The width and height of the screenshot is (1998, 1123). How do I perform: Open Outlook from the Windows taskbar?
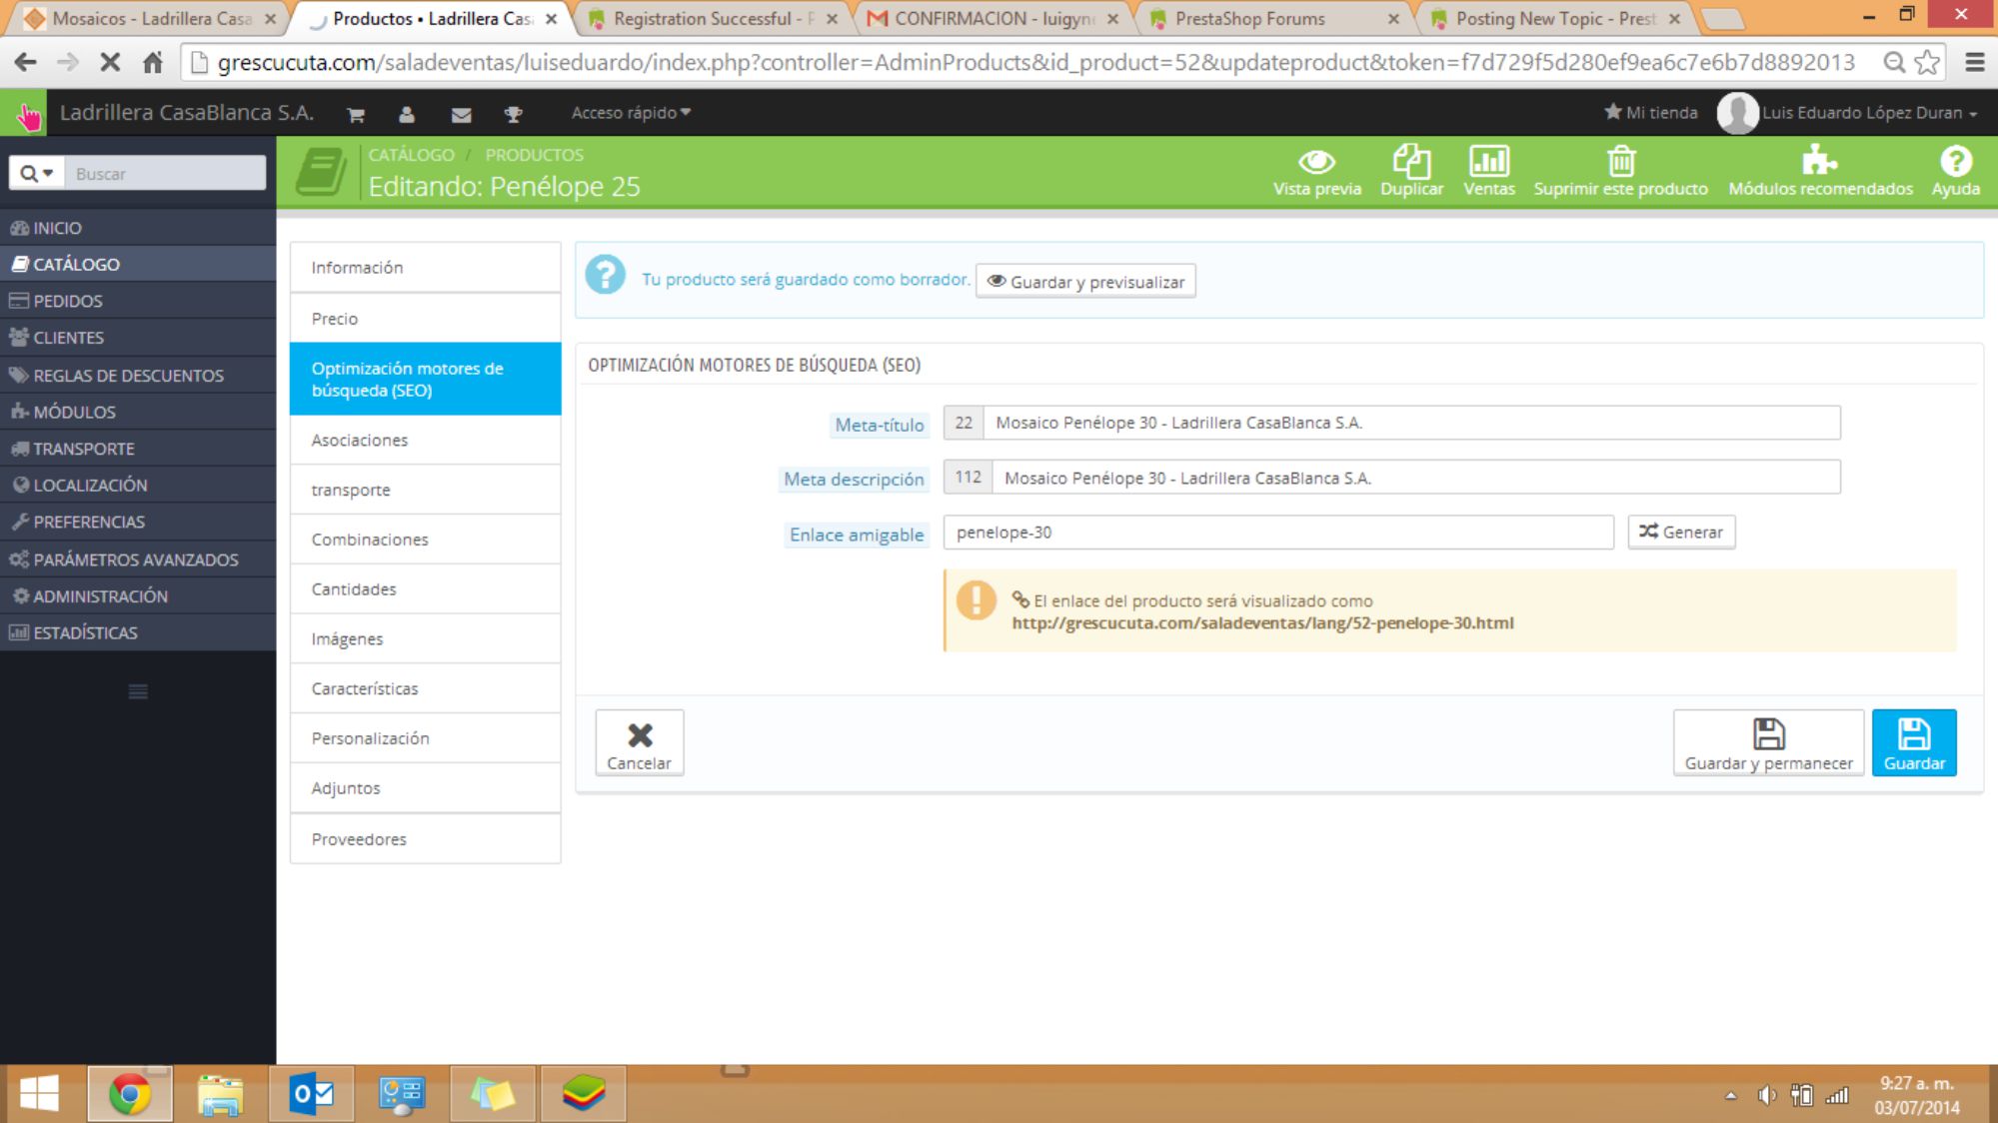pos(312,1094)
